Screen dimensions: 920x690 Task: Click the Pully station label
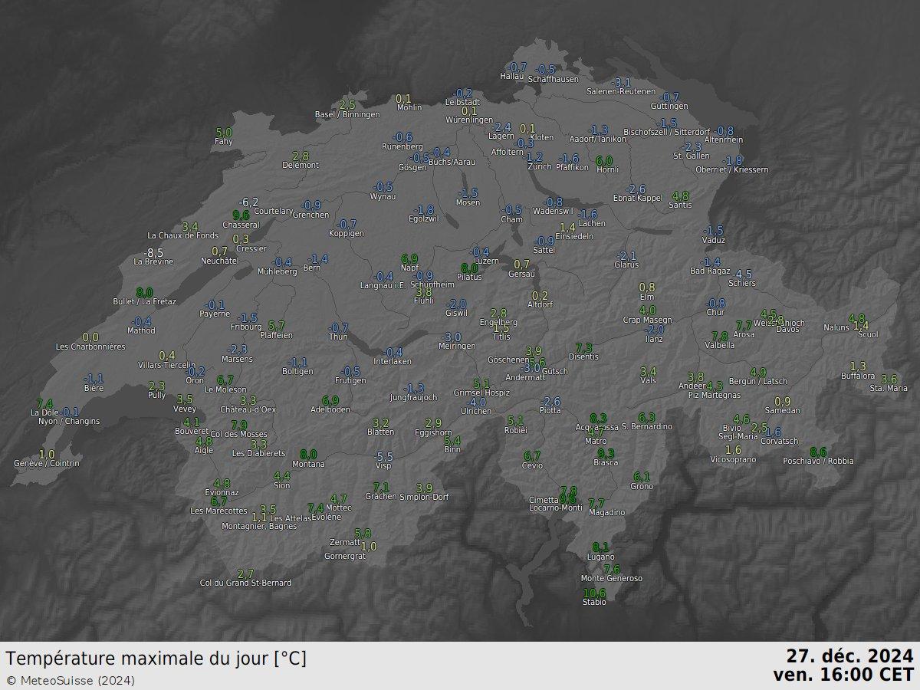pyautogui.click(x=156, y=395)
